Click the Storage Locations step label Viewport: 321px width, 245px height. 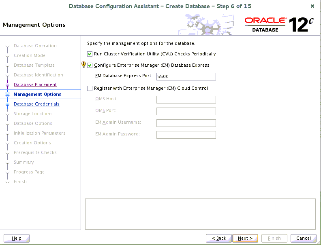point(33,114)
